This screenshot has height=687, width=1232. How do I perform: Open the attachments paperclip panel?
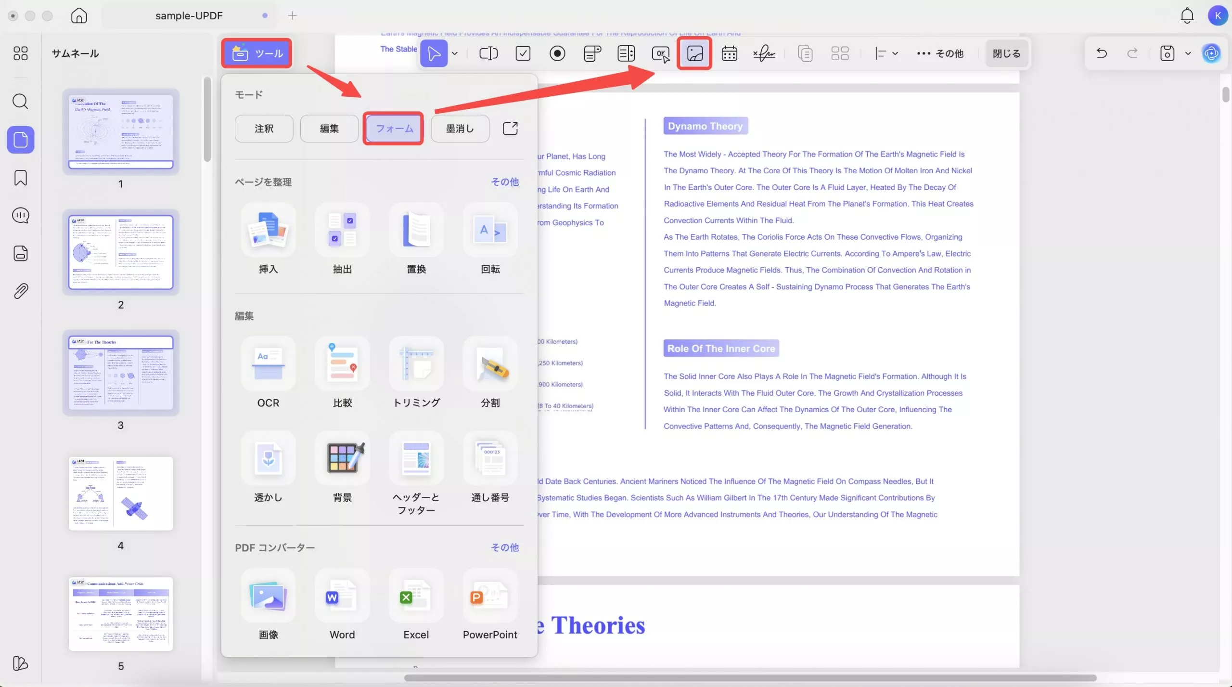click(20, 291)
